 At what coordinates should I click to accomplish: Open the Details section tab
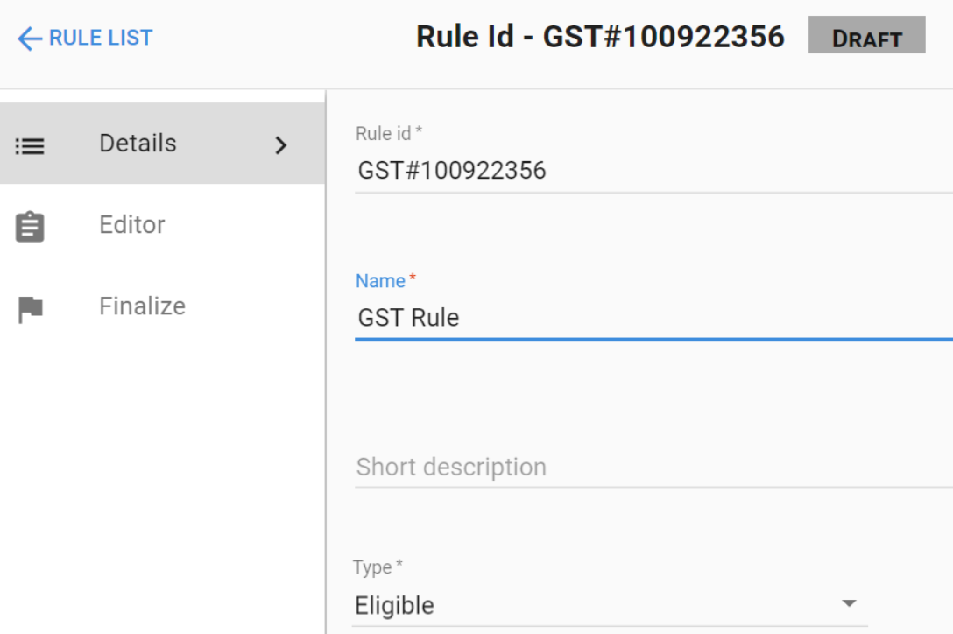pyautogui.click(x=138, y=144)
